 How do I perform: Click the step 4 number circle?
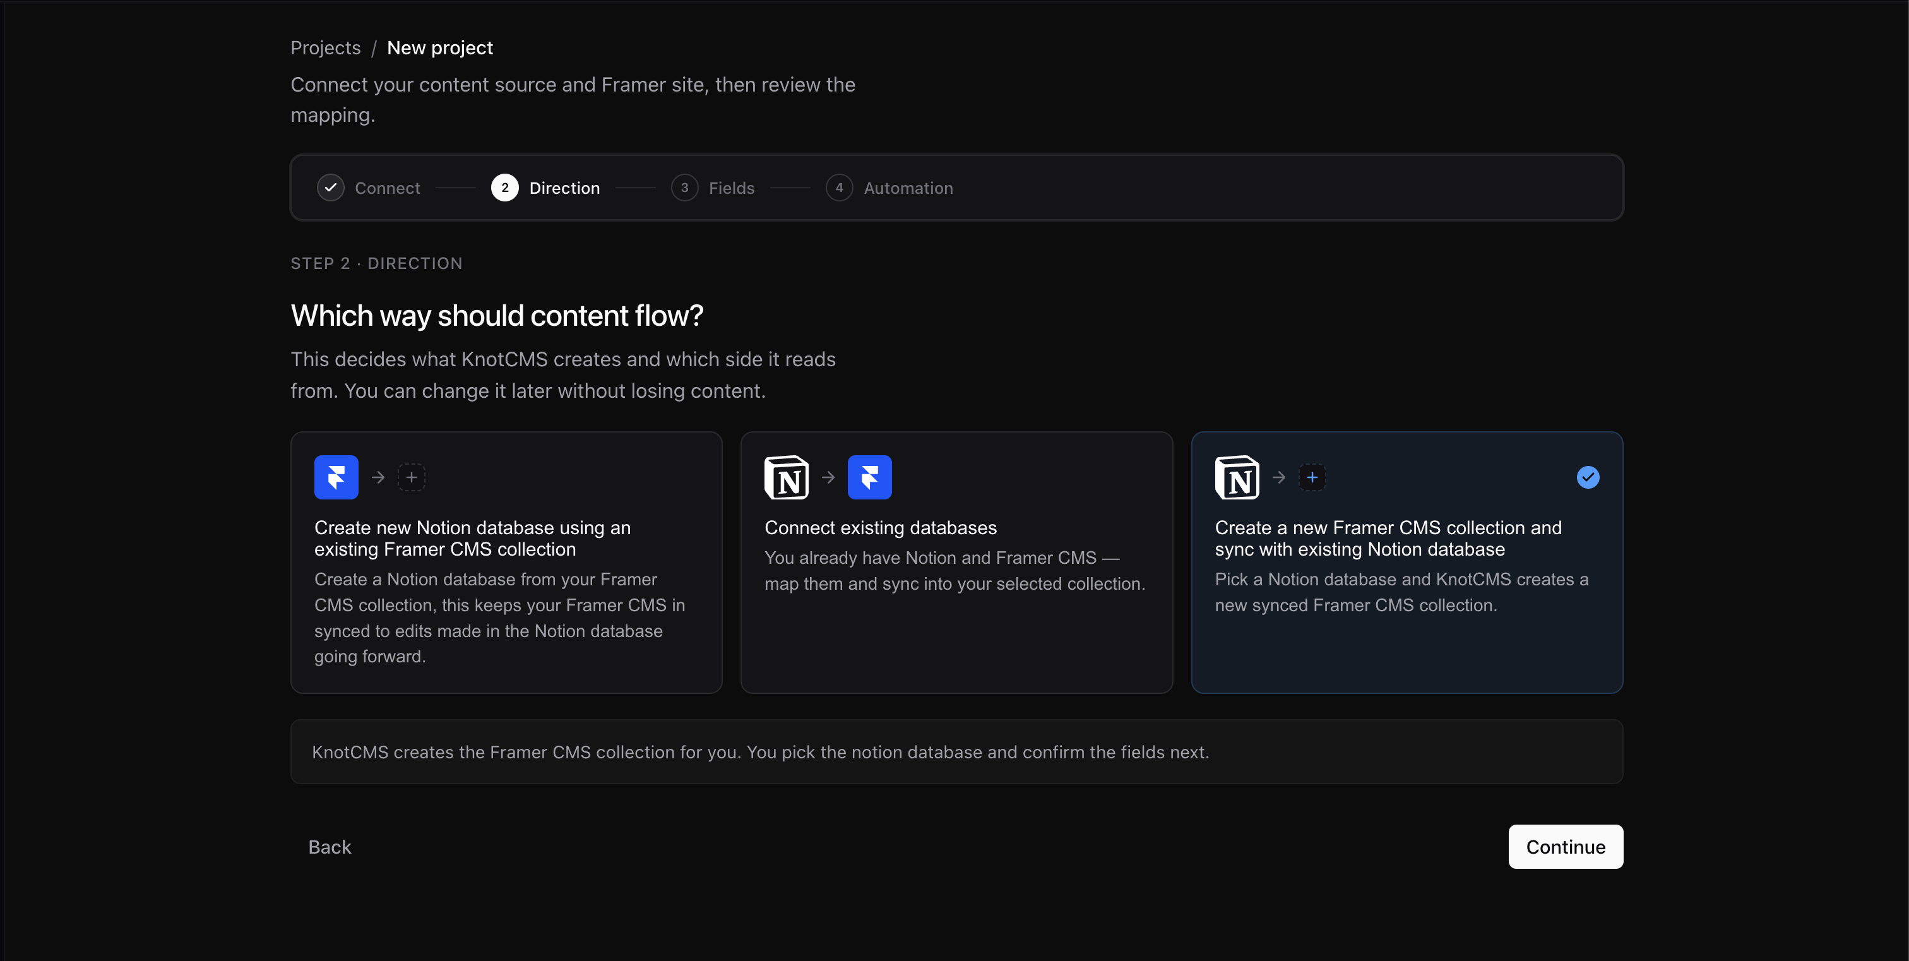839,188
